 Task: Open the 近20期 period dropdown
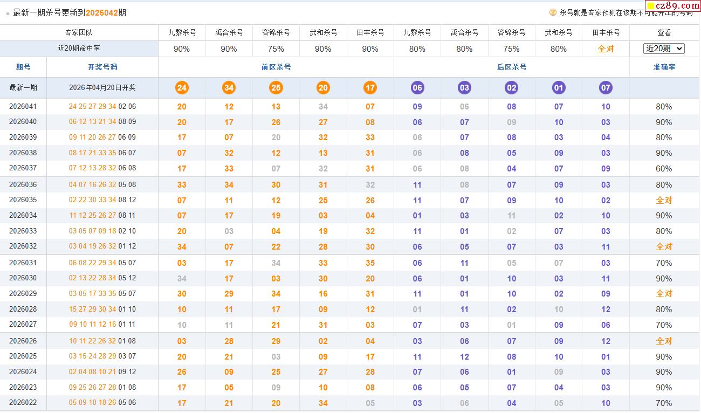point(664,49)
